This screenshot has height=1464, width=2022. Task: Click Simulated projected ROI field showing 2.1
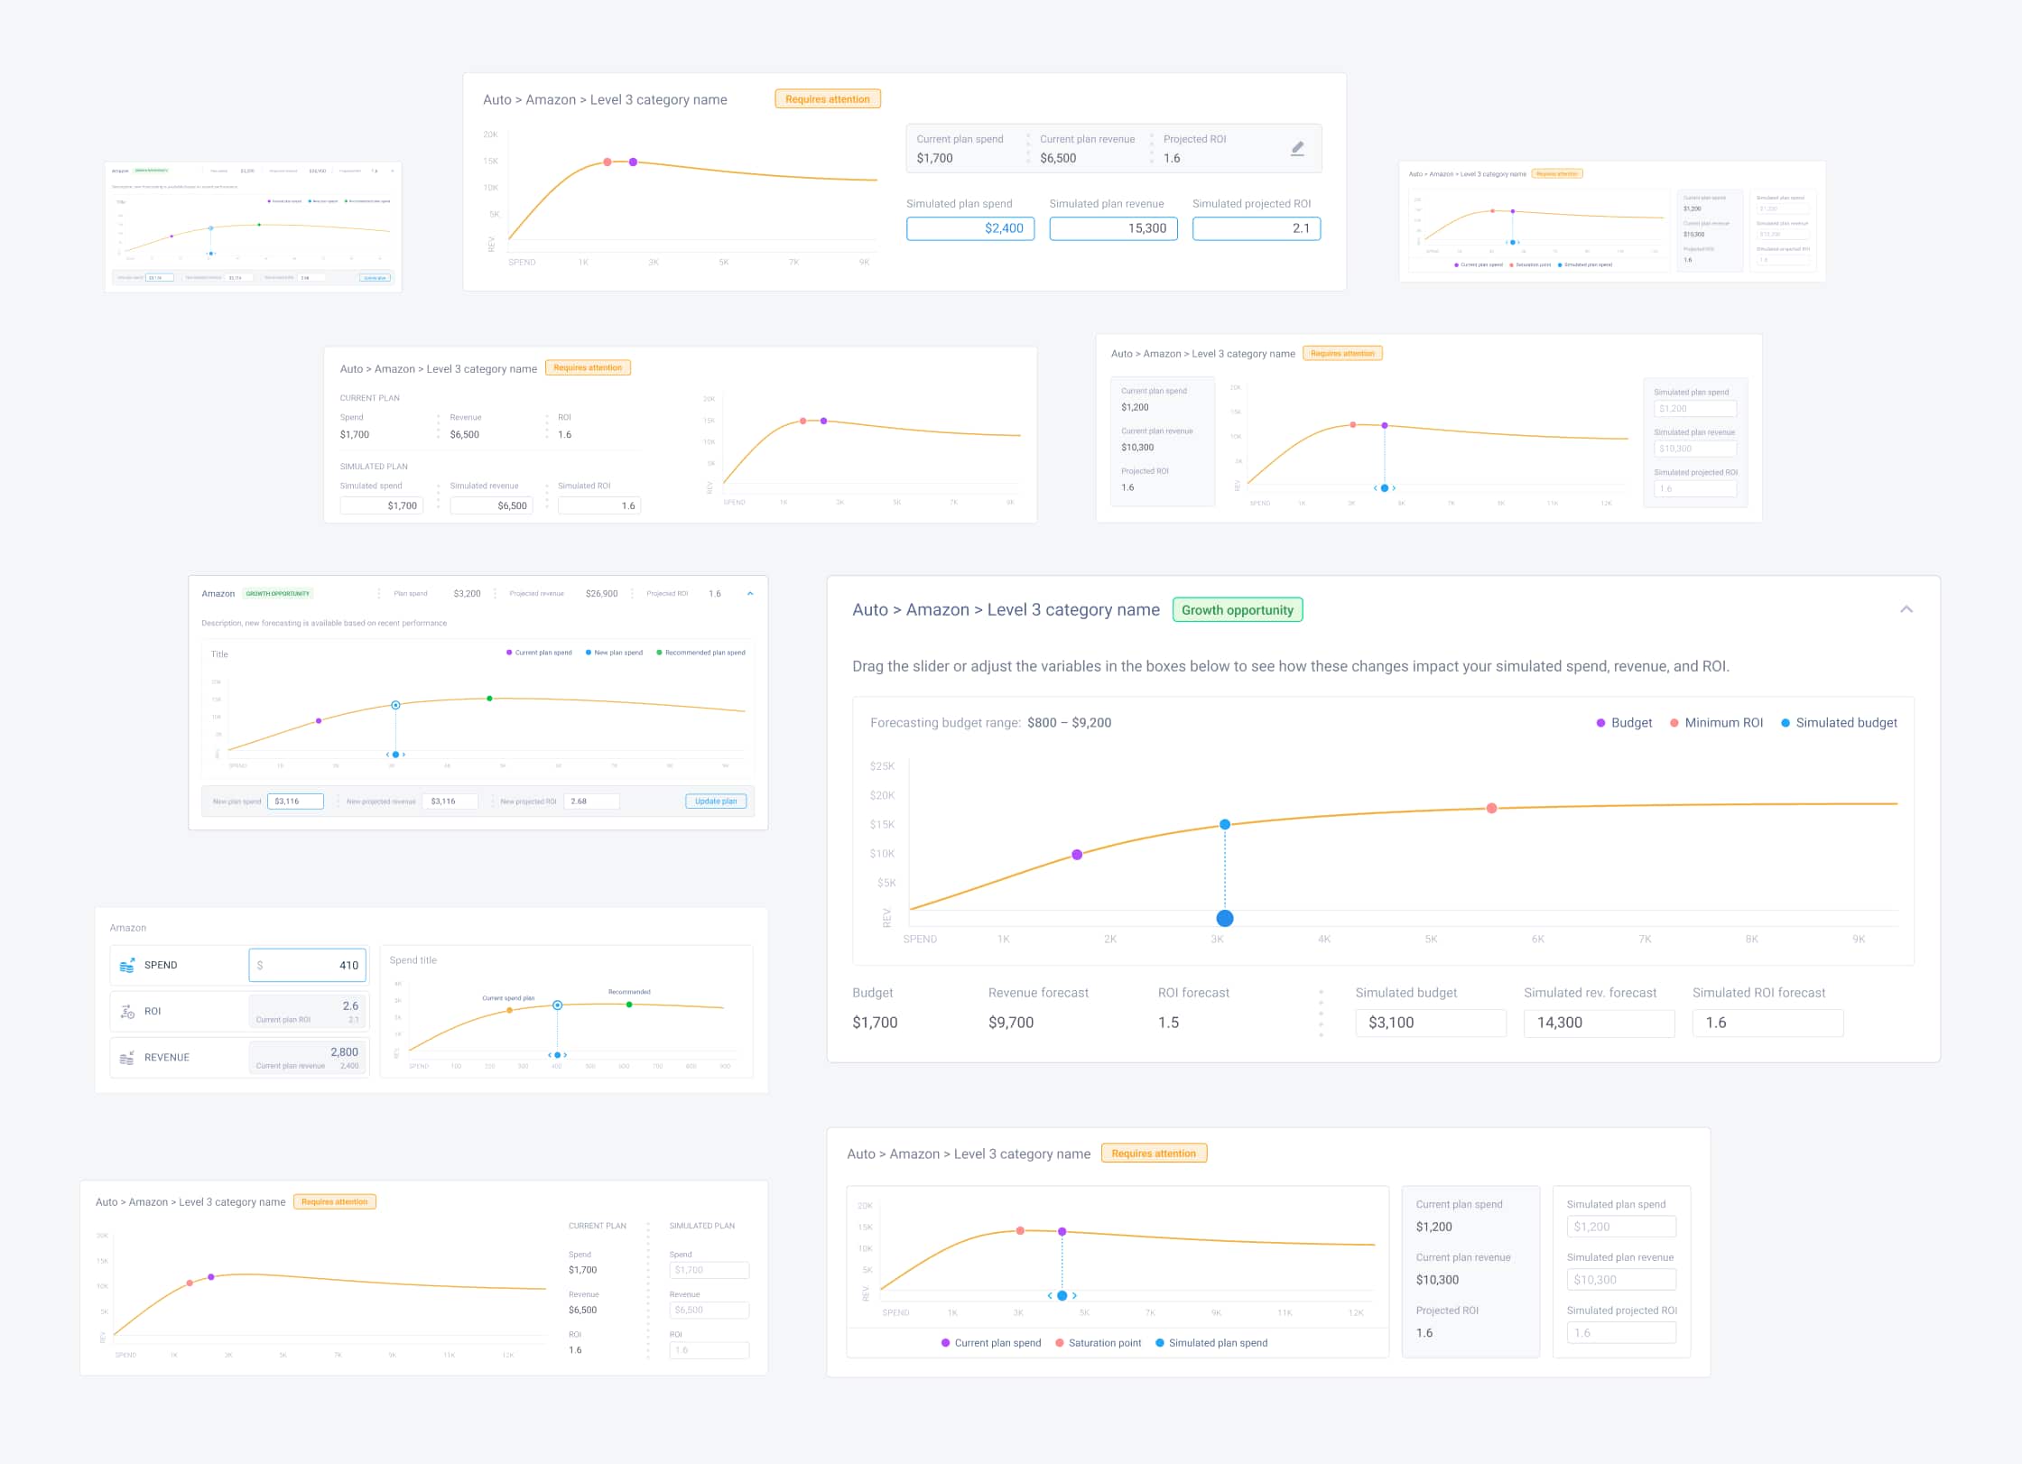pyautogui.click(x=1257, y=228)
